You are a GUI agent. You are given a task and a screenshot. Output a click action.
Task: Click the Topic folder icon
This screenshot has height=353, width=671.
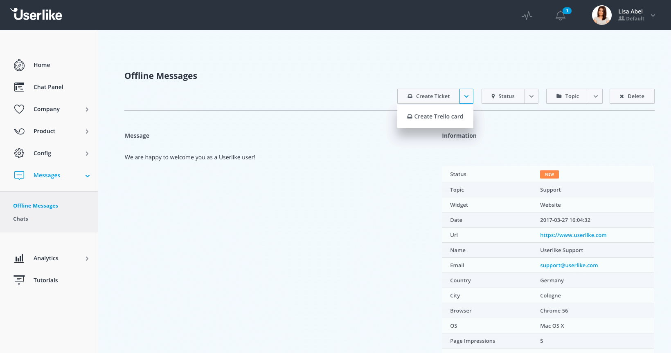click(559, 96)
